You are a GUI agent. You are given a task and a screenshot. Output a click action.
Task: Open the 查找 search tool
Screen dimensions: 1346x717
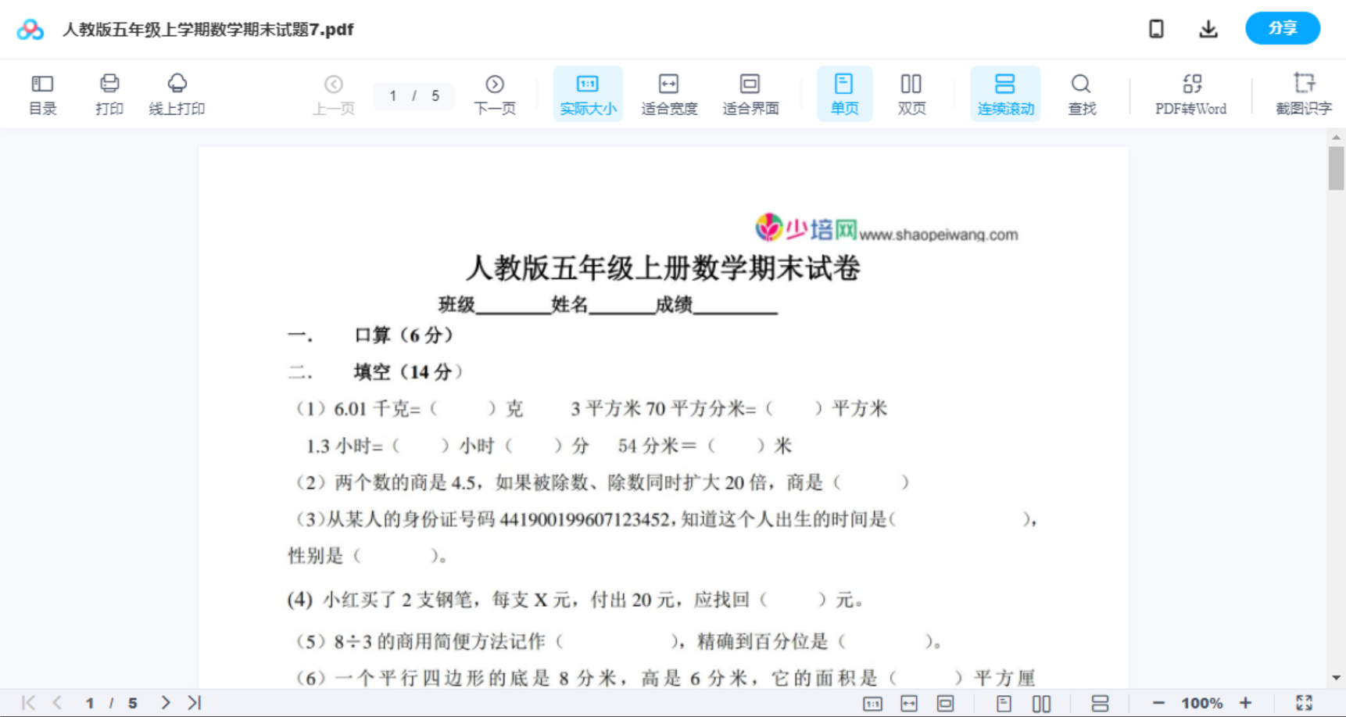[x=1081, y=93]
